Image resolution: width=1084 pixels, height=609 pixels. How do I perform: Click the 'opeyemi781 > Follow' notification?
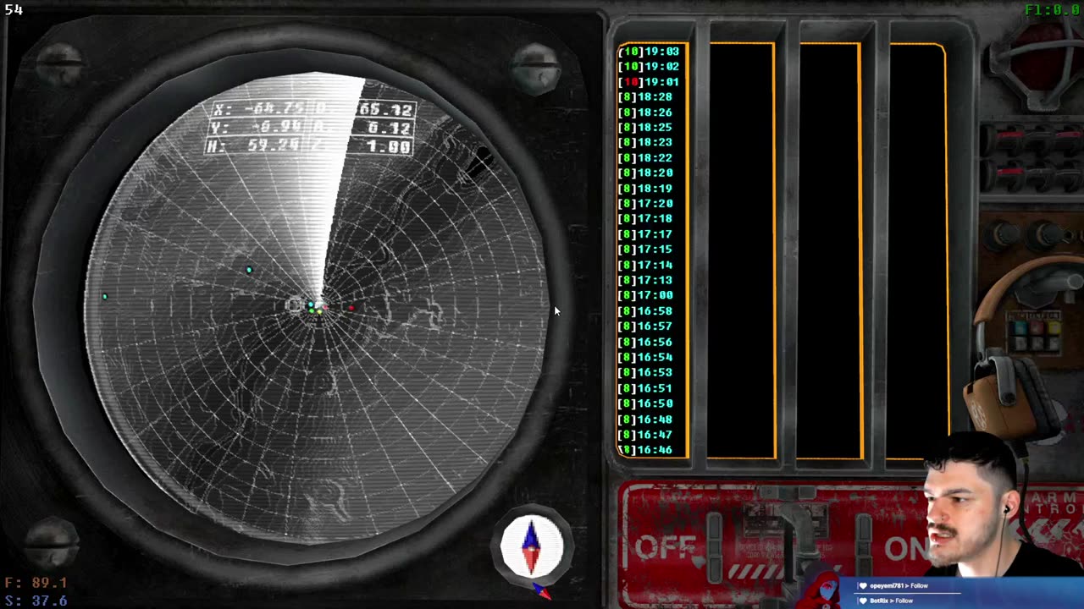(899, 585)
